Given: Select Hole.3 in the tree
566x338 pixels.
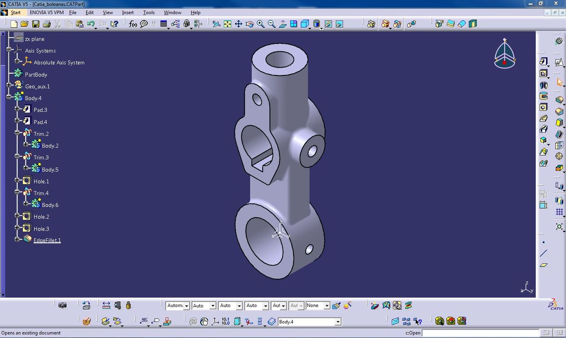Looking at the screenshot, I should 41,229.
